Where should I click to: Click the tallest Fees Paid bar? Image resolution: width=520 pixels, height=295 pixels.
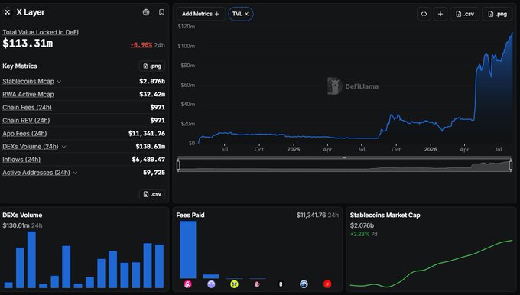coord(188,250)
